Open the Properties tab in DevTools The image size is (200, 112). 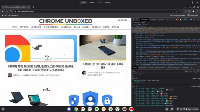(x=185, y=68)
